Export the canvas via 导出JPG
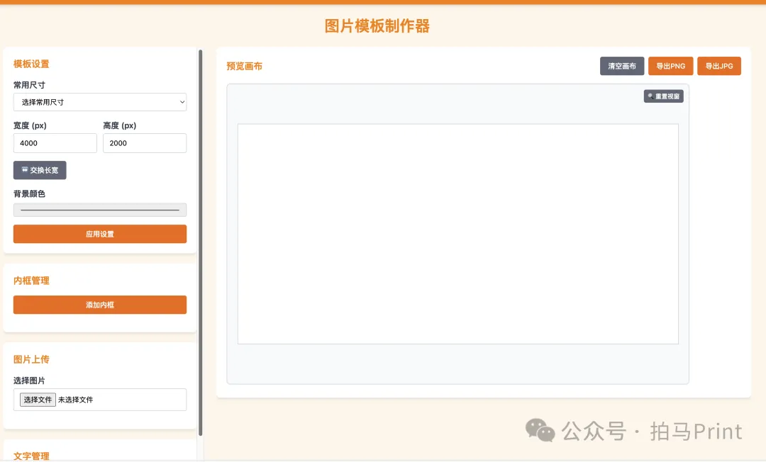This screenshot has height=462, width=766. [x=719, y=66]
